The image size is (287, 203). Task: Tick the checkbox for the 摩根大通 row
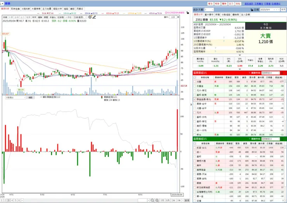195,161
